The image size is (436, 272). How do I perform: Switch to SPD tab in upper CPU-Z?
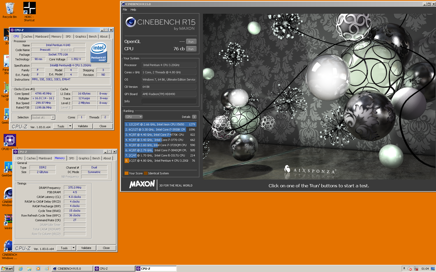coord(68,37)
